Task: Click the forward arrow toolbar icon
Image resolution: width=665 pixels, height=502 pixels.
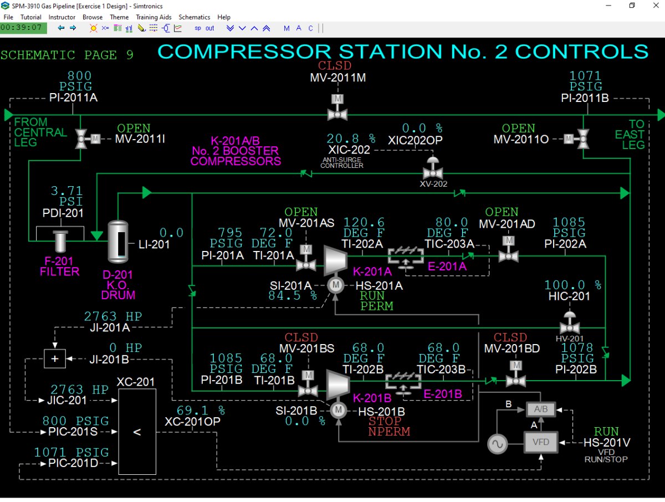Action: click(73, 28)
